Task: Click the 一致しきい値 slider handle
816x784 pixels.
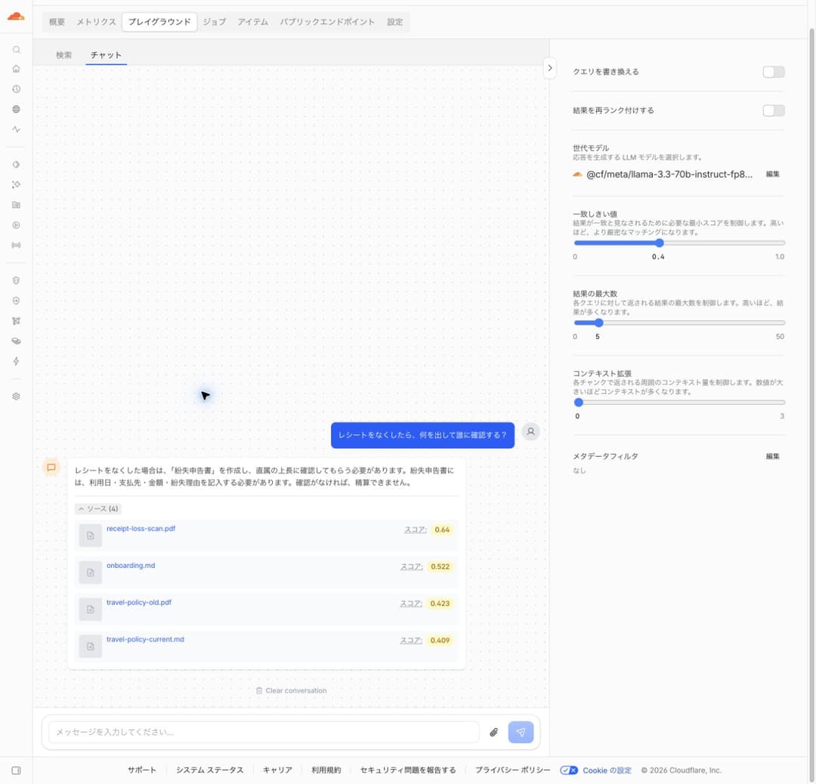Action: tap(660, 243)
